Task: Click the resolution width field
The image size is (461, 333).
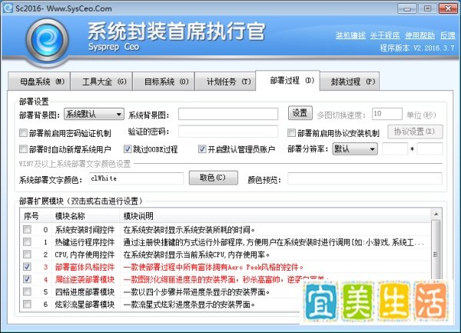Action: coord(395,149)
